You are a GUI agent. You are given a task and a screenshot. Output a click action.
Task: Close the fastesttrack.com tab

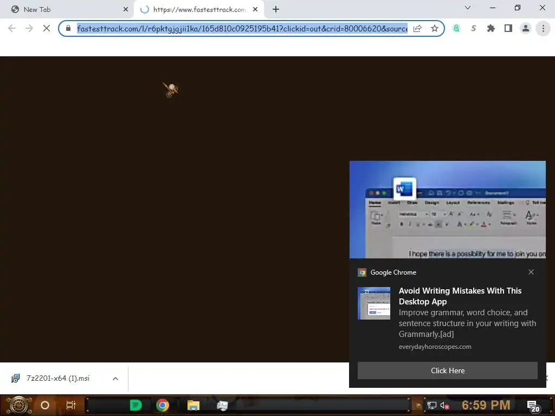255,10
